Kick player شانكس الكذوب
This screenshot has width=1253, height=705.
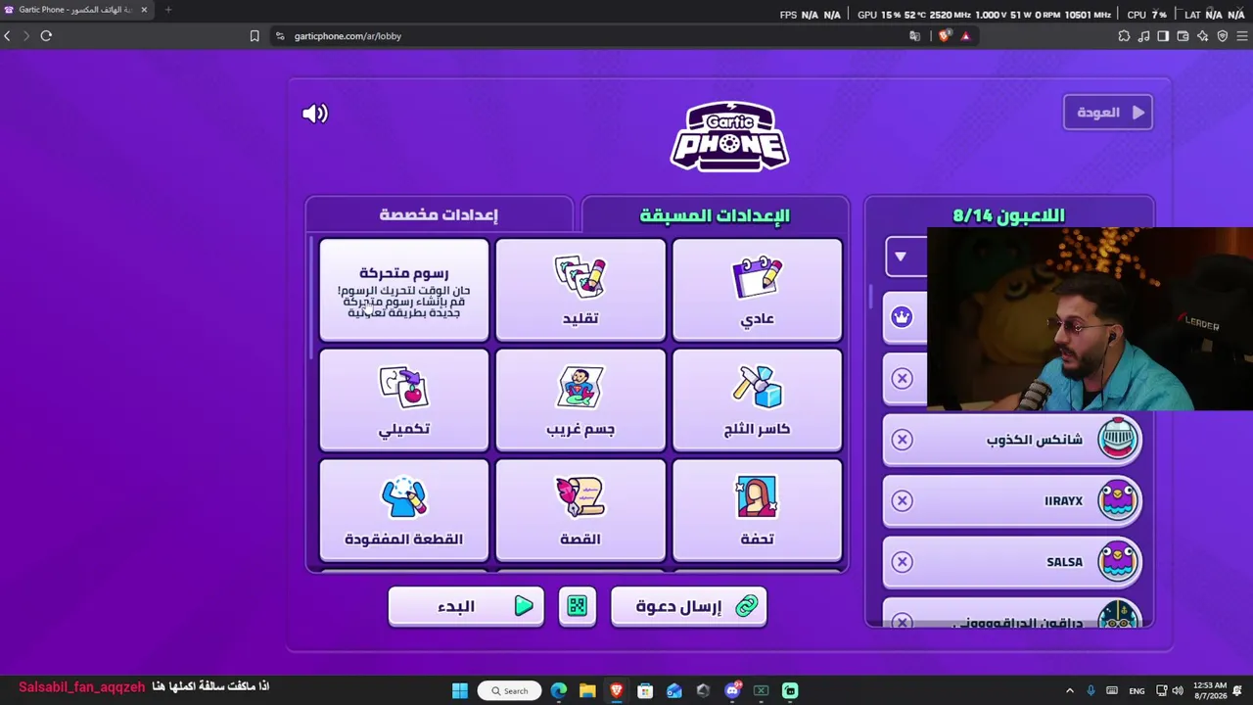pyautogui.click(x=903, y=440)
